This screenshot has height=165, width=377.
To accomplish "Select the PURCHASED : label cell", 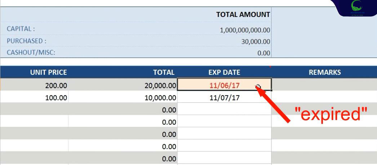I will click(27, 41).
